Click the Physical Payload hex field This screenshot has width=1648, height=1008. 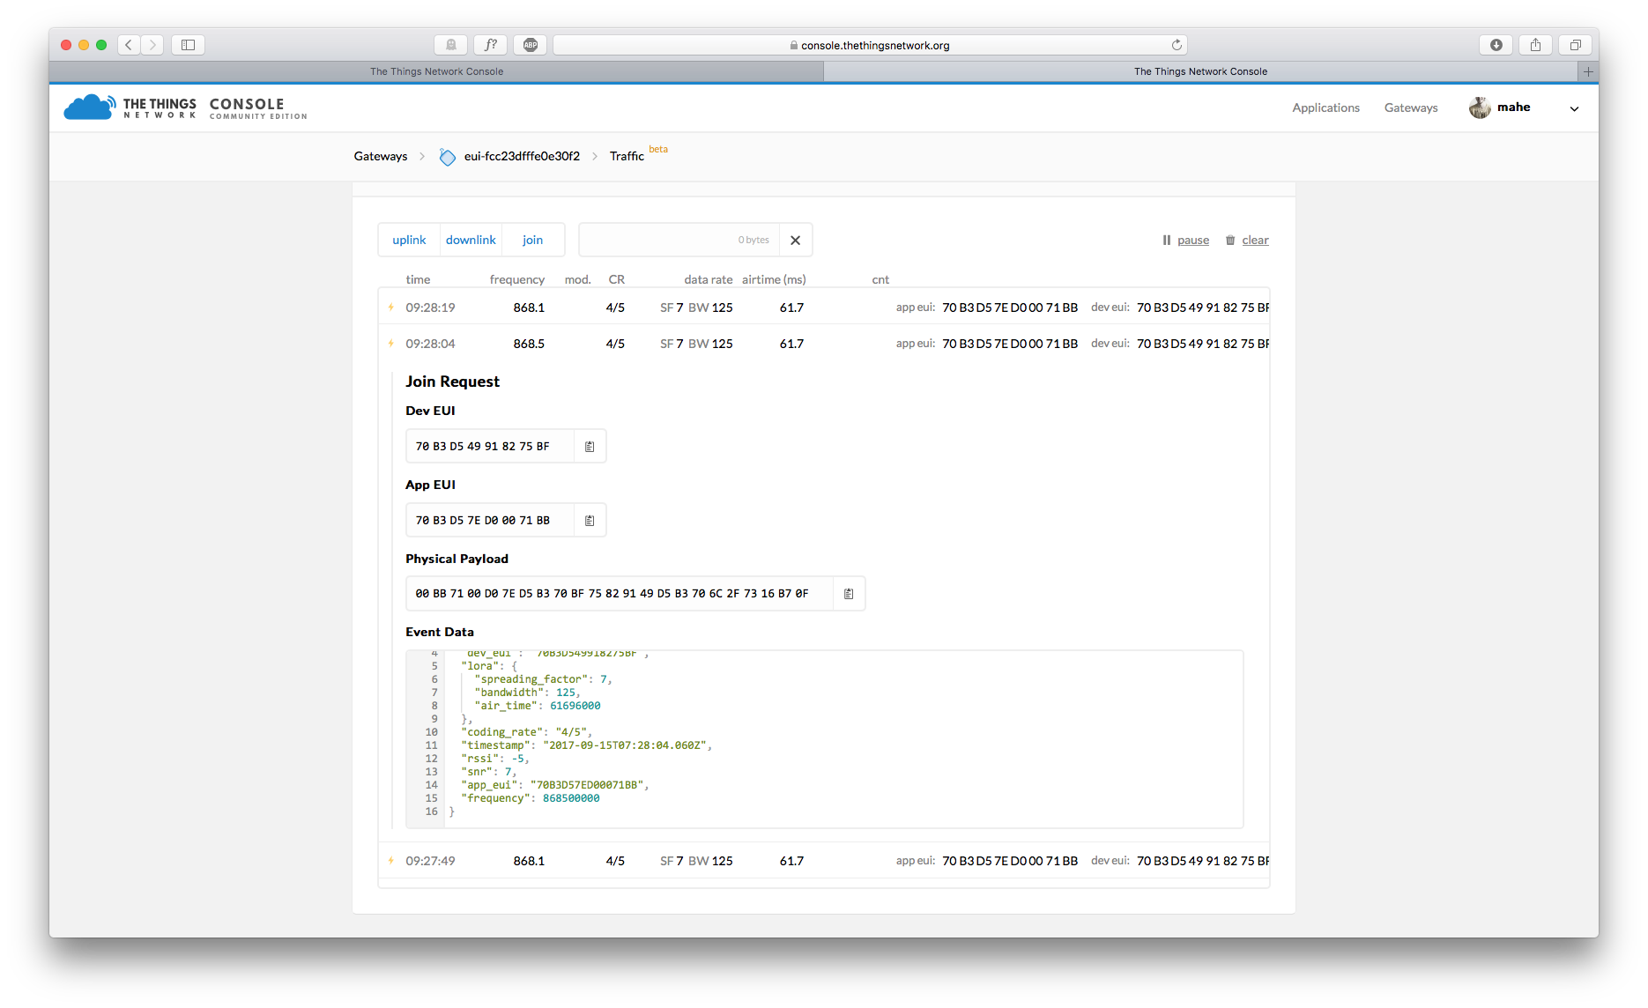coord(620,594)
